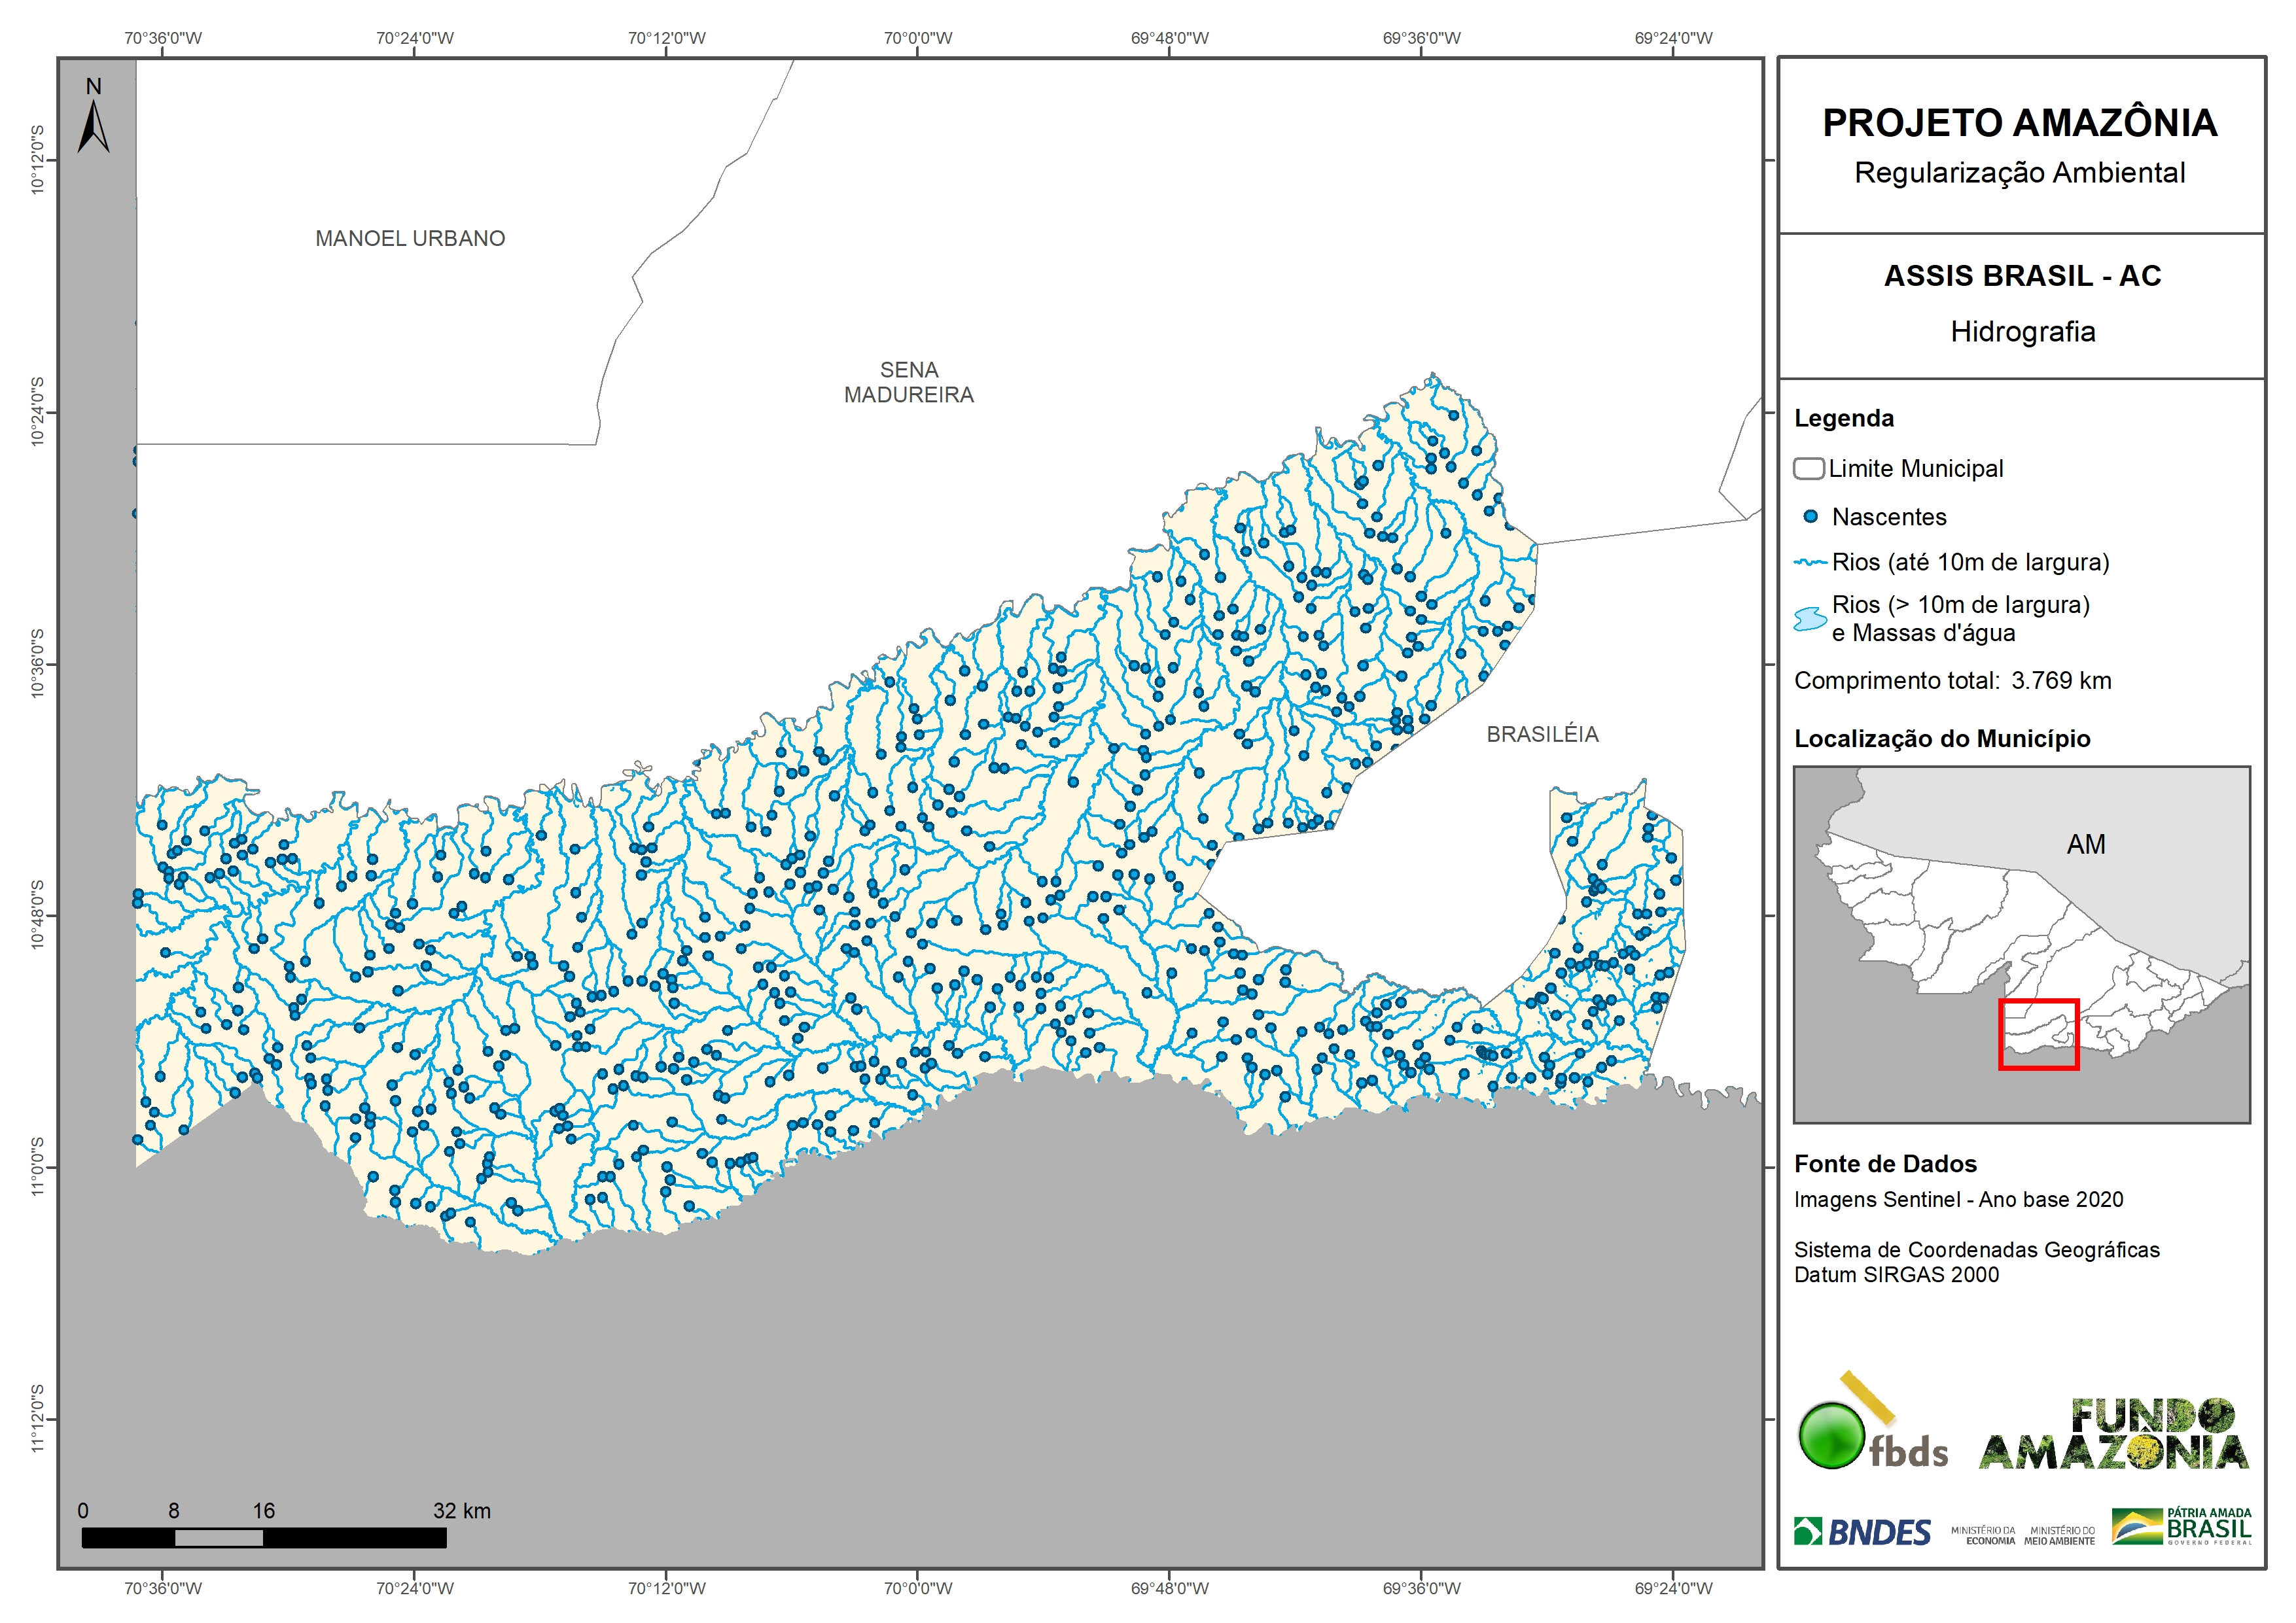Click the BNDES logo

1862,1531
